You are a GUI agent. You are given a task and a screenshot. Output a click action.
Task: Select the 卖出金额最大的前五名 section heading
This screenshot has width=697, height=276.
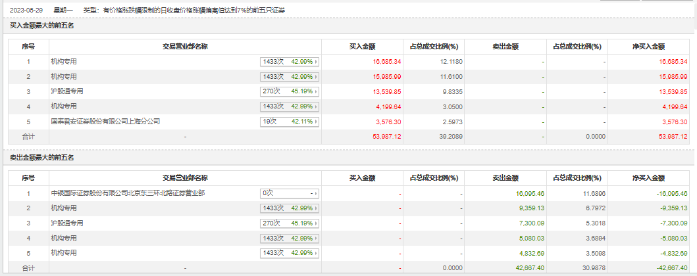click(42, 158)
